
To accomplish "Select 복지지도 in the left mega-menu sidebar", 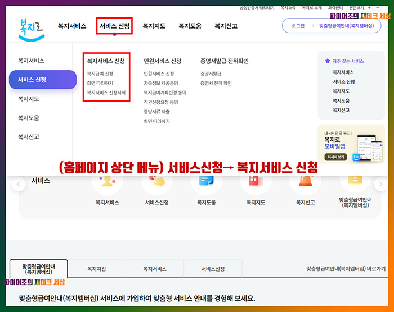I will (28, 99).
